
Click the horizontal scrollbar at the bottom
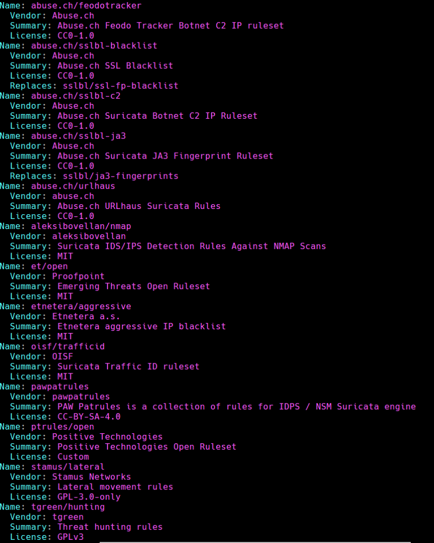coord(254,541)
